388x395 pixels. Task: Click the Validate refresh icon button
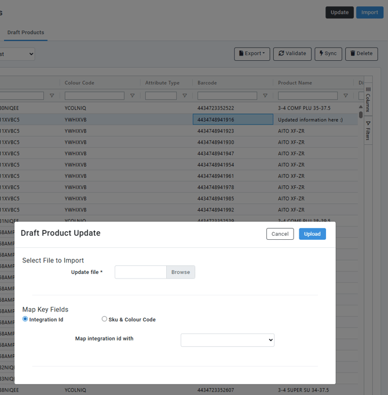pos(292,54)
